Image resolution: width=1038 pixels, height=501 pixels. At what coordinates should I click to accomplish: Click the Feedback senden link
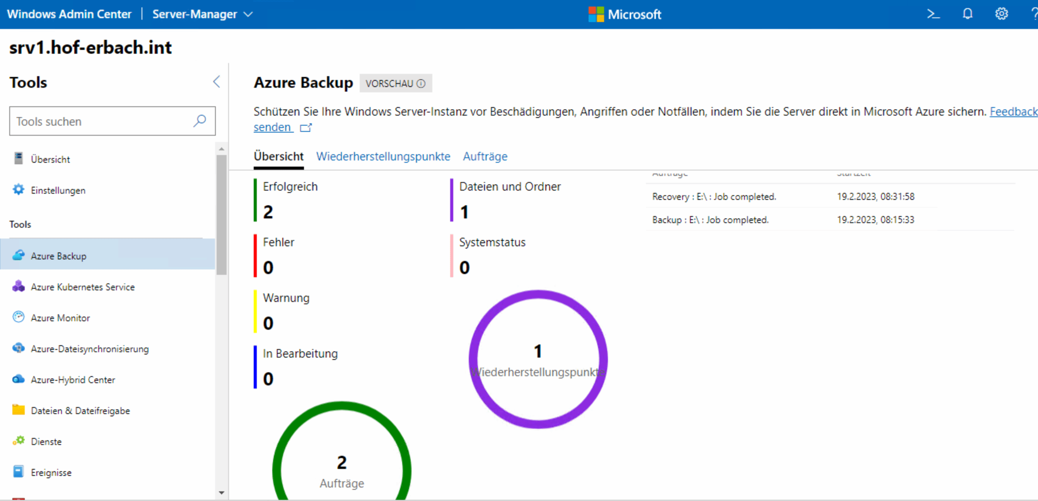[273, 127]
